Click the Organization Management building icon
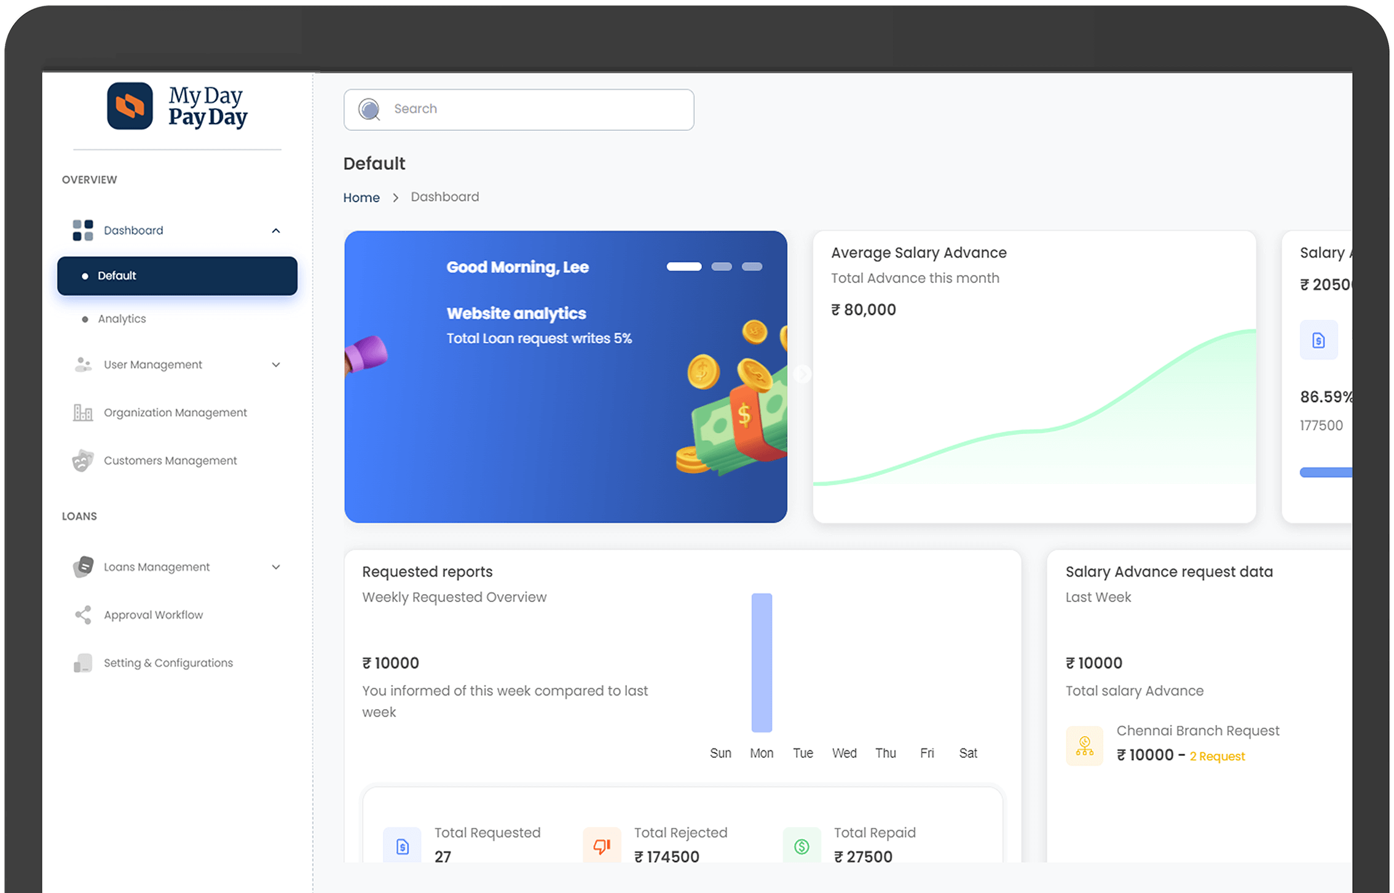Image resolution: width=1394 pixels, height=893 pixels. (83, 413)
